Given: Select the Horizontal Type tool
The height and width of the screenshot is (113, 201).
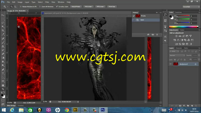Looking at the screenshot, I should coord(3,73).
